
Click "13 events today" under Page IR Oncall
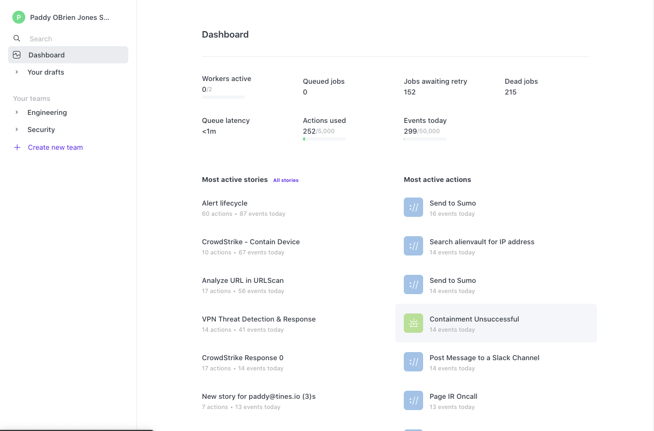pos(452,407)
